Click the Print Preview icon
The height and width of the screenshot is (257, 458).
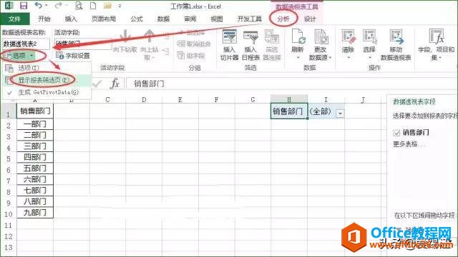point(79,6)
